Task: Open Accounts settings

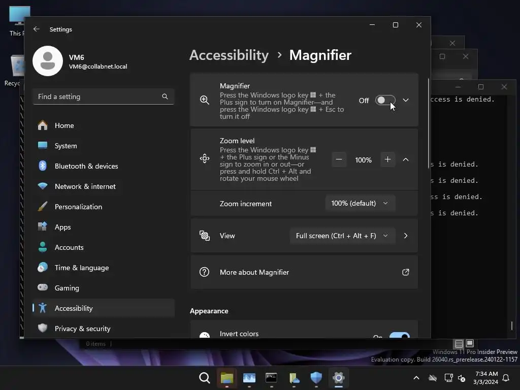Action: (104, 247)
